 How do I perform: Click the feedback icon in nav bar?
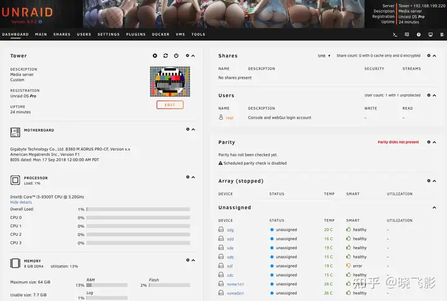[407, 35]
